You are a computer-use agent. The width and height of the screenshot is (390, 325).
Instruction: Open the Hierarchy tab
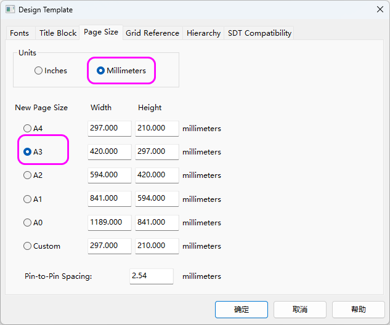coord(203,33)
